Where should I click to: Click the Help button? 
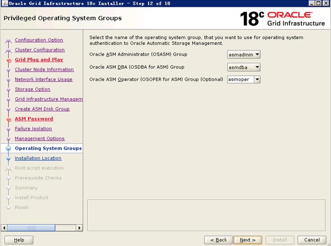pos(19,240)
